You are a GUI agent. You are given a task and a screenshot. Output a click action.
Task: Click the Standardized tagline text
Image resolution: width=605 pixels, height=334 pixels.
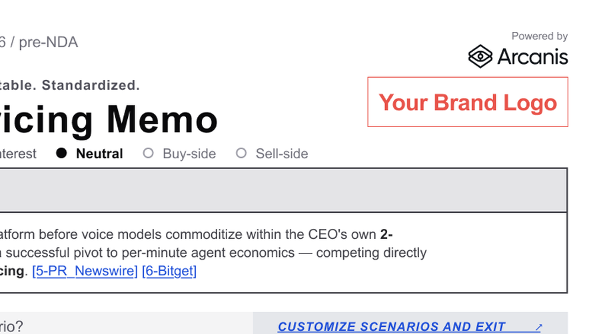[x=91, y=85]
